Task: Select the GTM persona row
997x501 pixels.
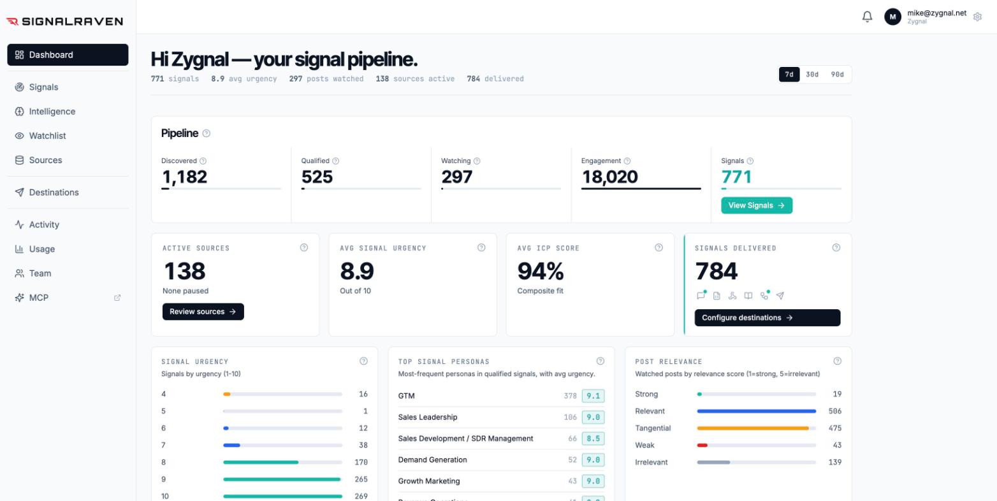Action: pos(501,396)
